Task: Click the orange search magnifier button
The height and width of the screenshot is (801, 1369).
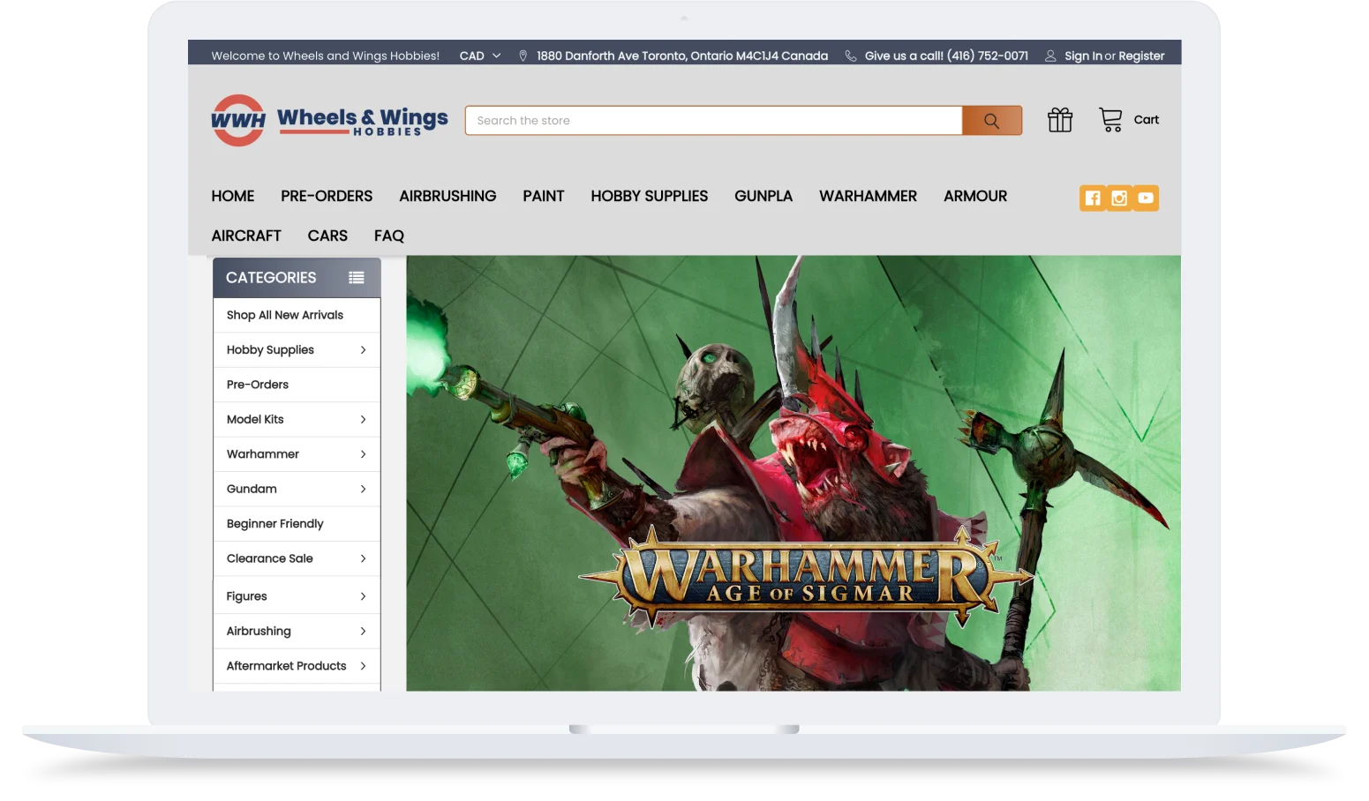Action: point(991,121)
